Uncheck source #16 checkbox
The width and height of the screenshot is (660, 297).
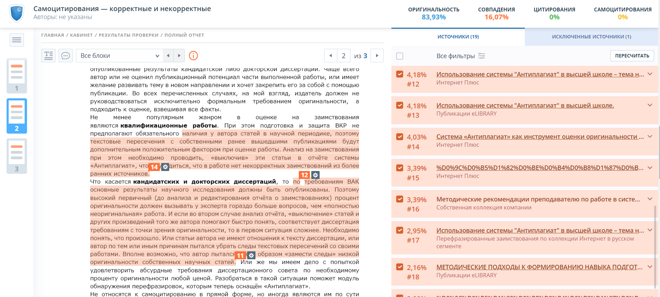click(400, 199)
